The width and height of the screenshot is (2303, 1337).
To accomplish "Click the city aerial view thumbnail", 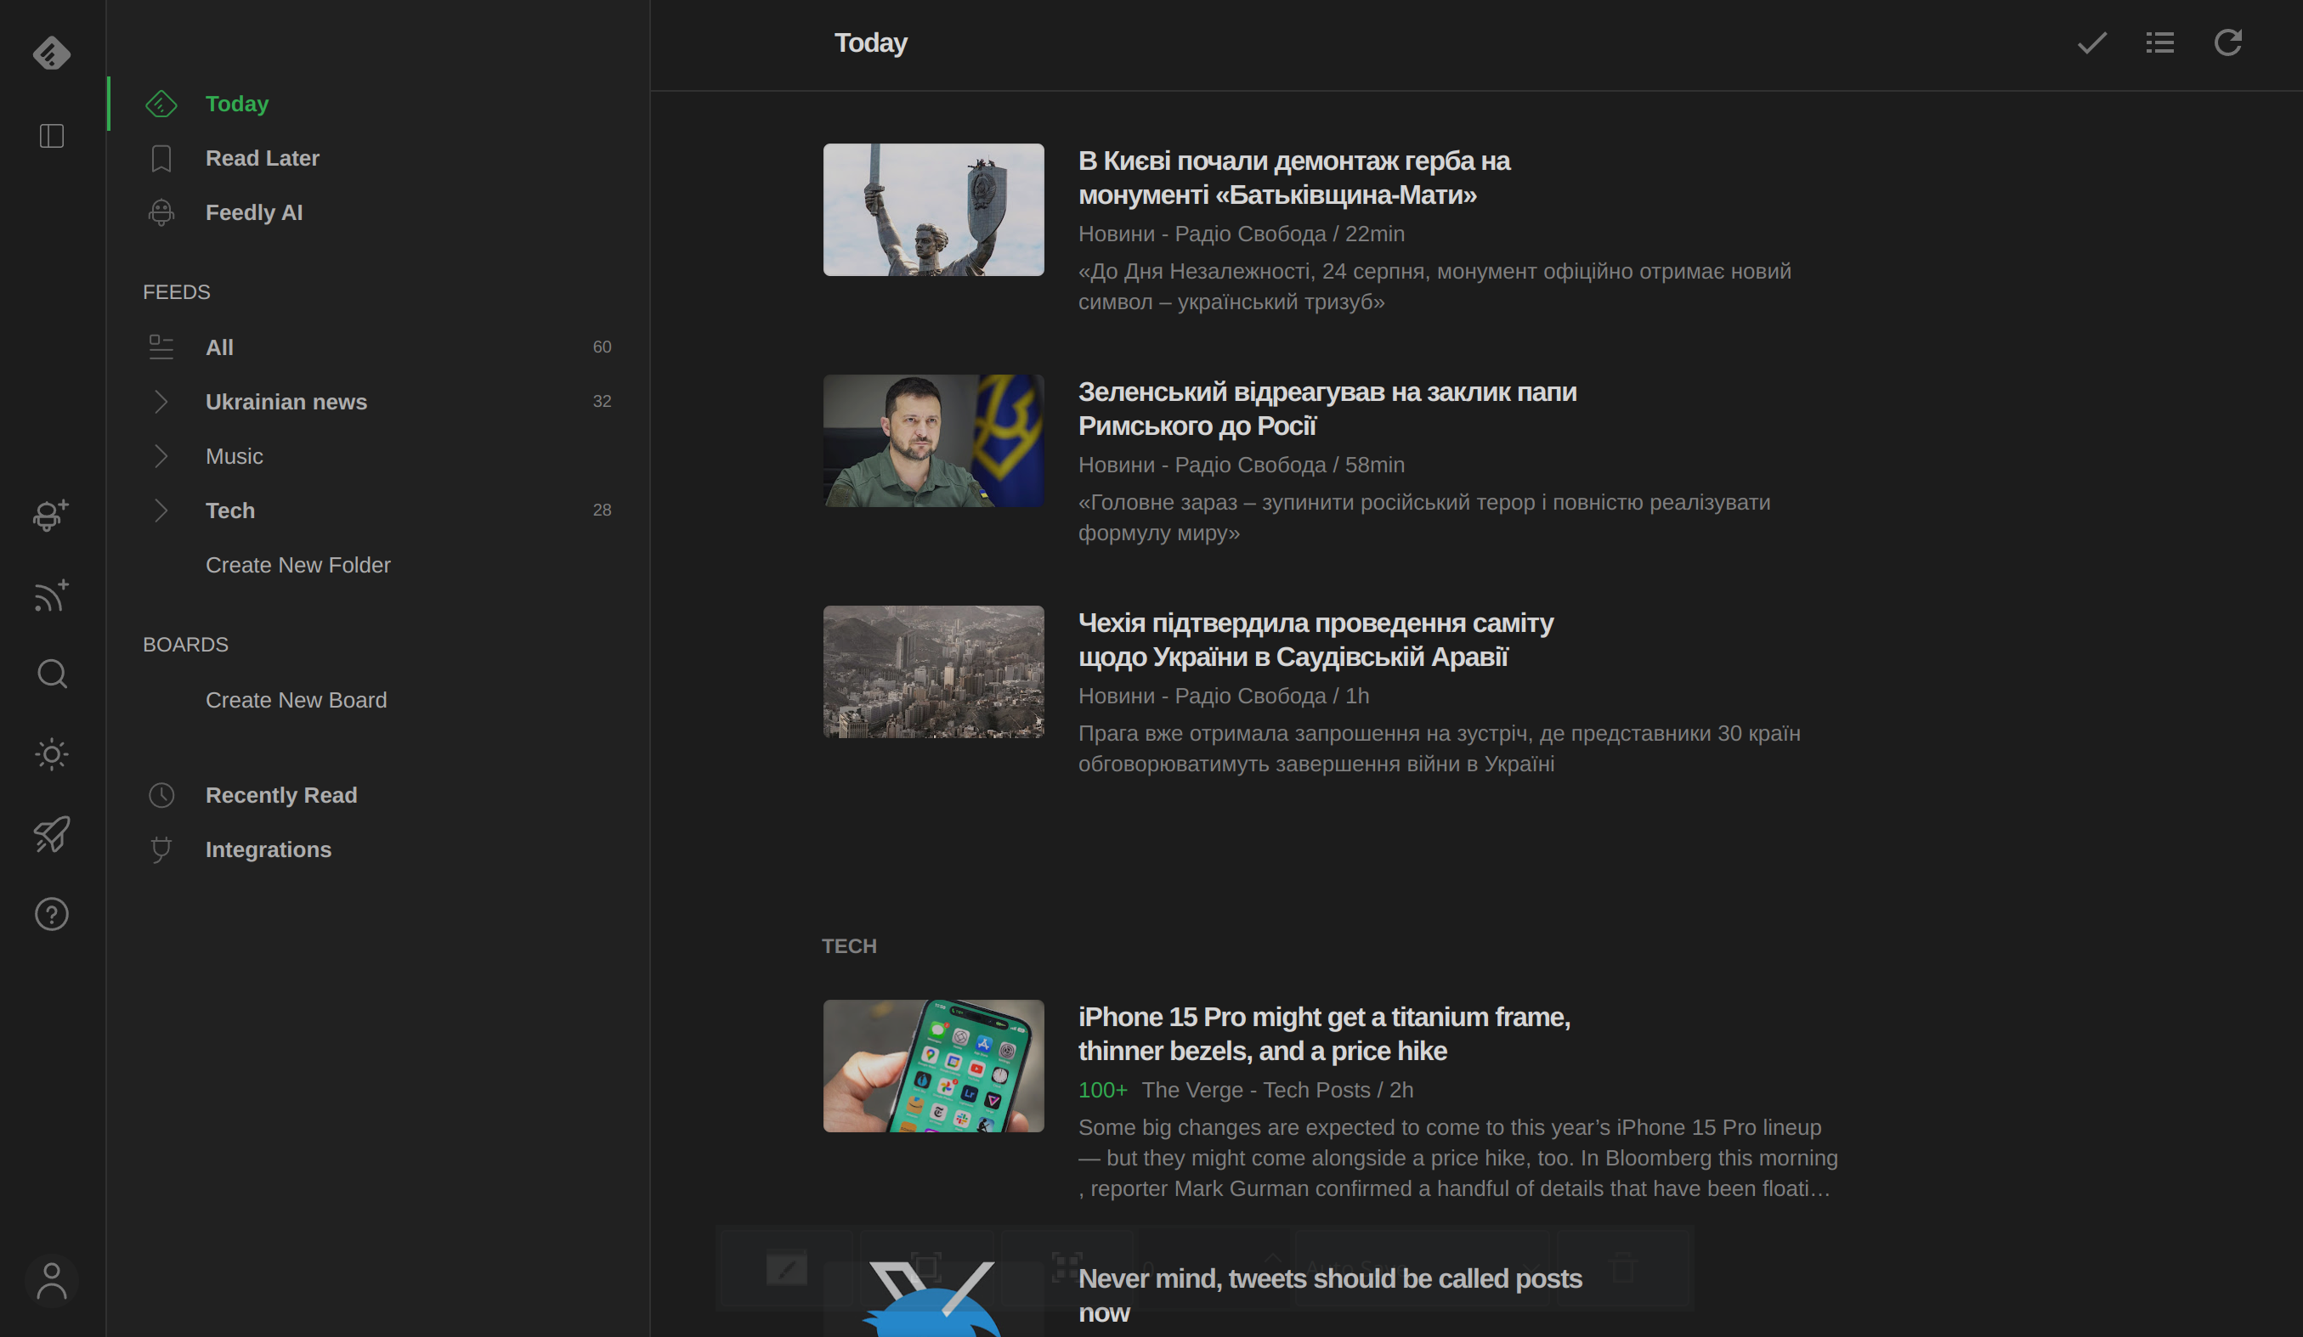I will (x=933, y=671).
